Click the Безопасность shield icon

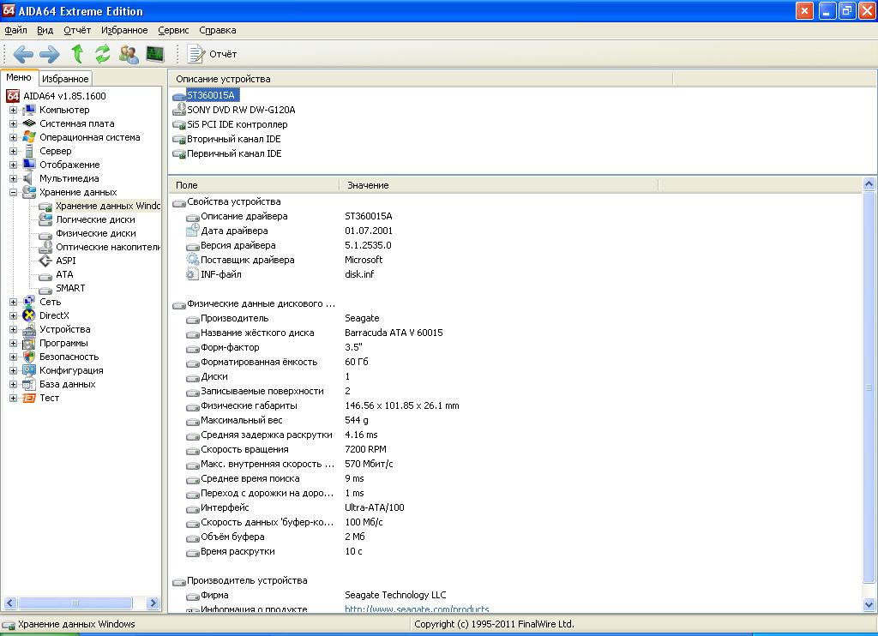pos(29,357)
